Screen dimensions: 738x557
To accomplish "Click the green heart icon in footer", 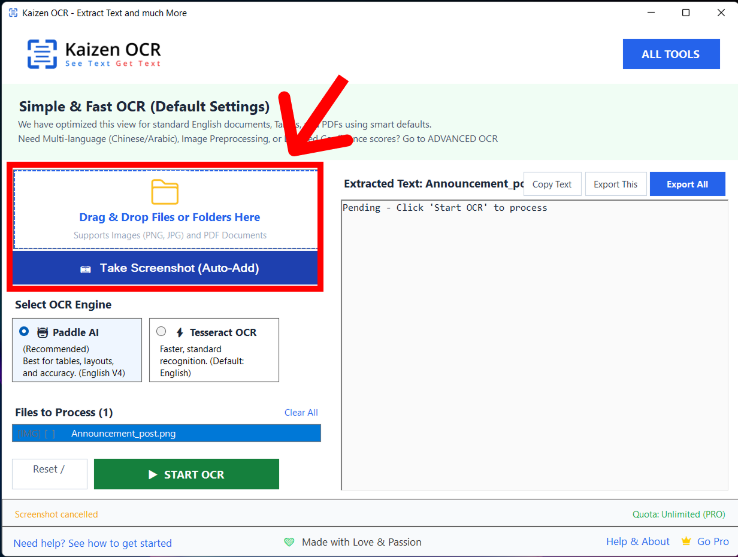I will (289, 542).
